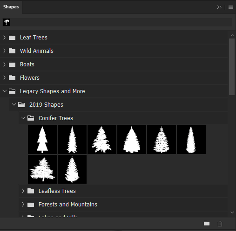Choose the third, irregular spruce shape in top row
The image size is (236, 231).
(x=102, y=140)
